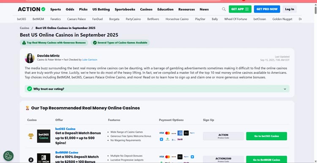Image resolution: width=317 pixels, height=163 pixels.
Task: Select Bally in the sub-navigation
Action: coord(215,19)
